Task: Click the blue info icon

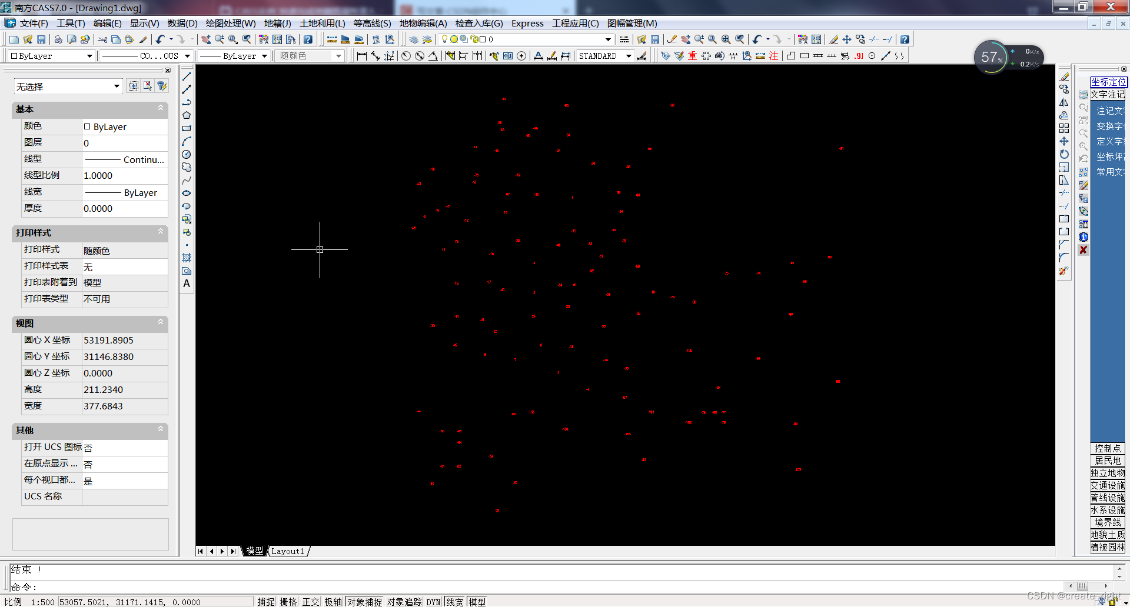Action: pos(1084,237)
